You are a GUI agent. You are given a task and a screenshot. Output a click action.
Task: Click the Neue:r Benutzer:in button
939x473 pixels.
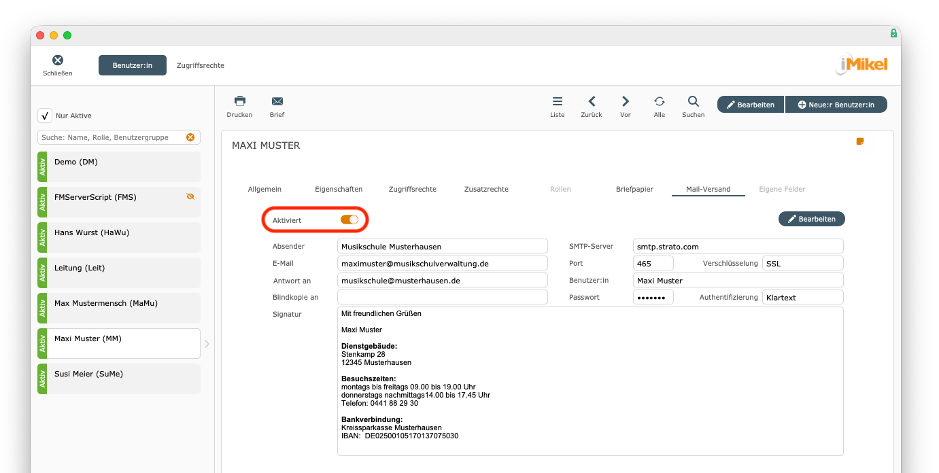tap(836, 105)
